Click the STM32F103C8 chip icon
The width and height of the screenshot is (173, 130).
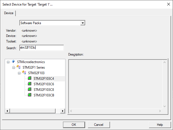pos(30,89)
